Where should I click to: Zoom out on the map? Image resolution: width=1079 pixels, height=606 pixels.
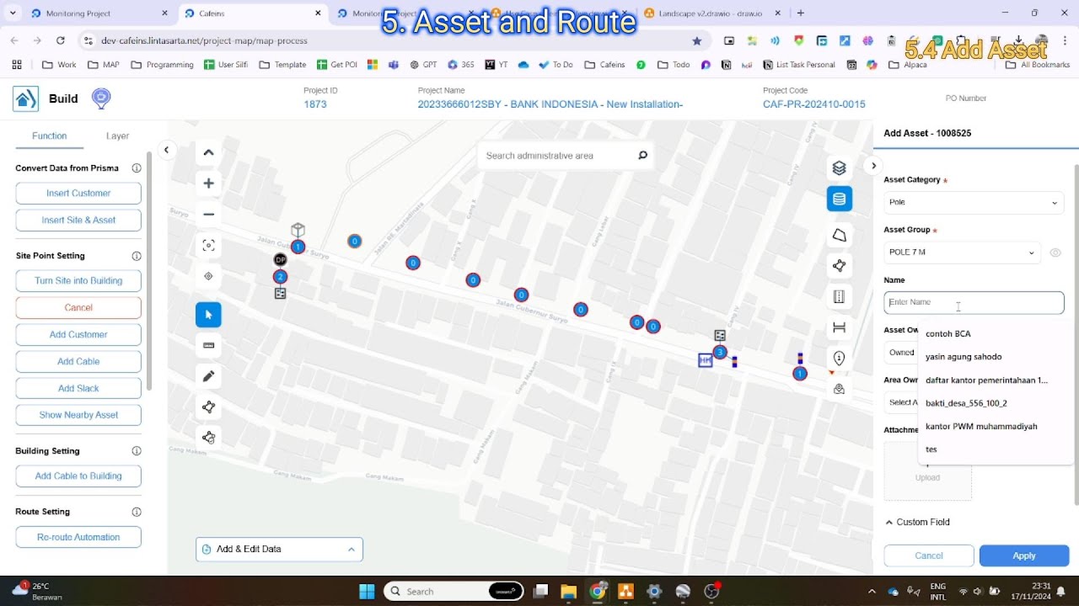point(209,215)
